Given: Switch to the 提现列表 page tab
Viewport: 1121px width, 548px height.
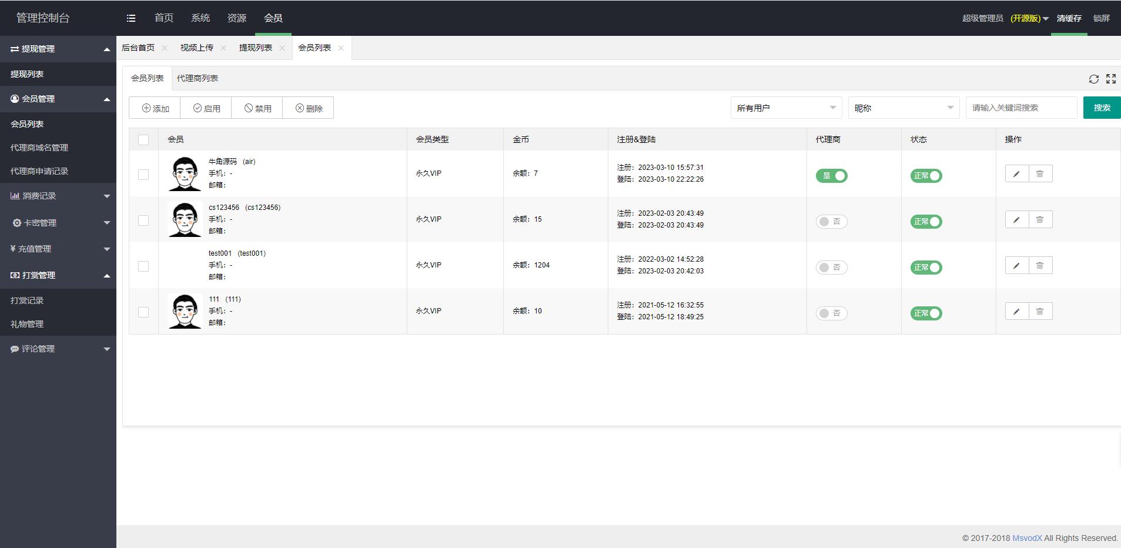Looking at the screenshot, I should [256, 48].
